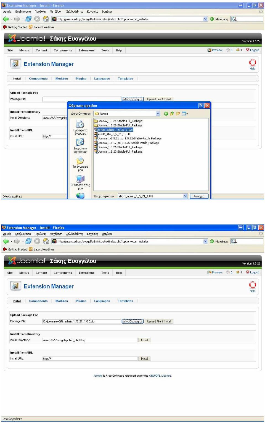Switch to Languages tab in the window with the file dialog
265x423 pixels.
[x=102, y=79]
